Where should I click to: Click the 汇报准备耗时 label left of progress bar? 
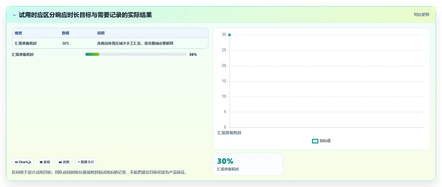click(23, 55)
